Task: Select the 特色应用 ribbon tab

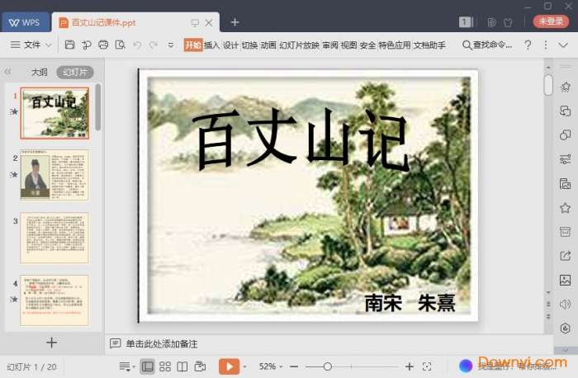Action: point(395,45)
